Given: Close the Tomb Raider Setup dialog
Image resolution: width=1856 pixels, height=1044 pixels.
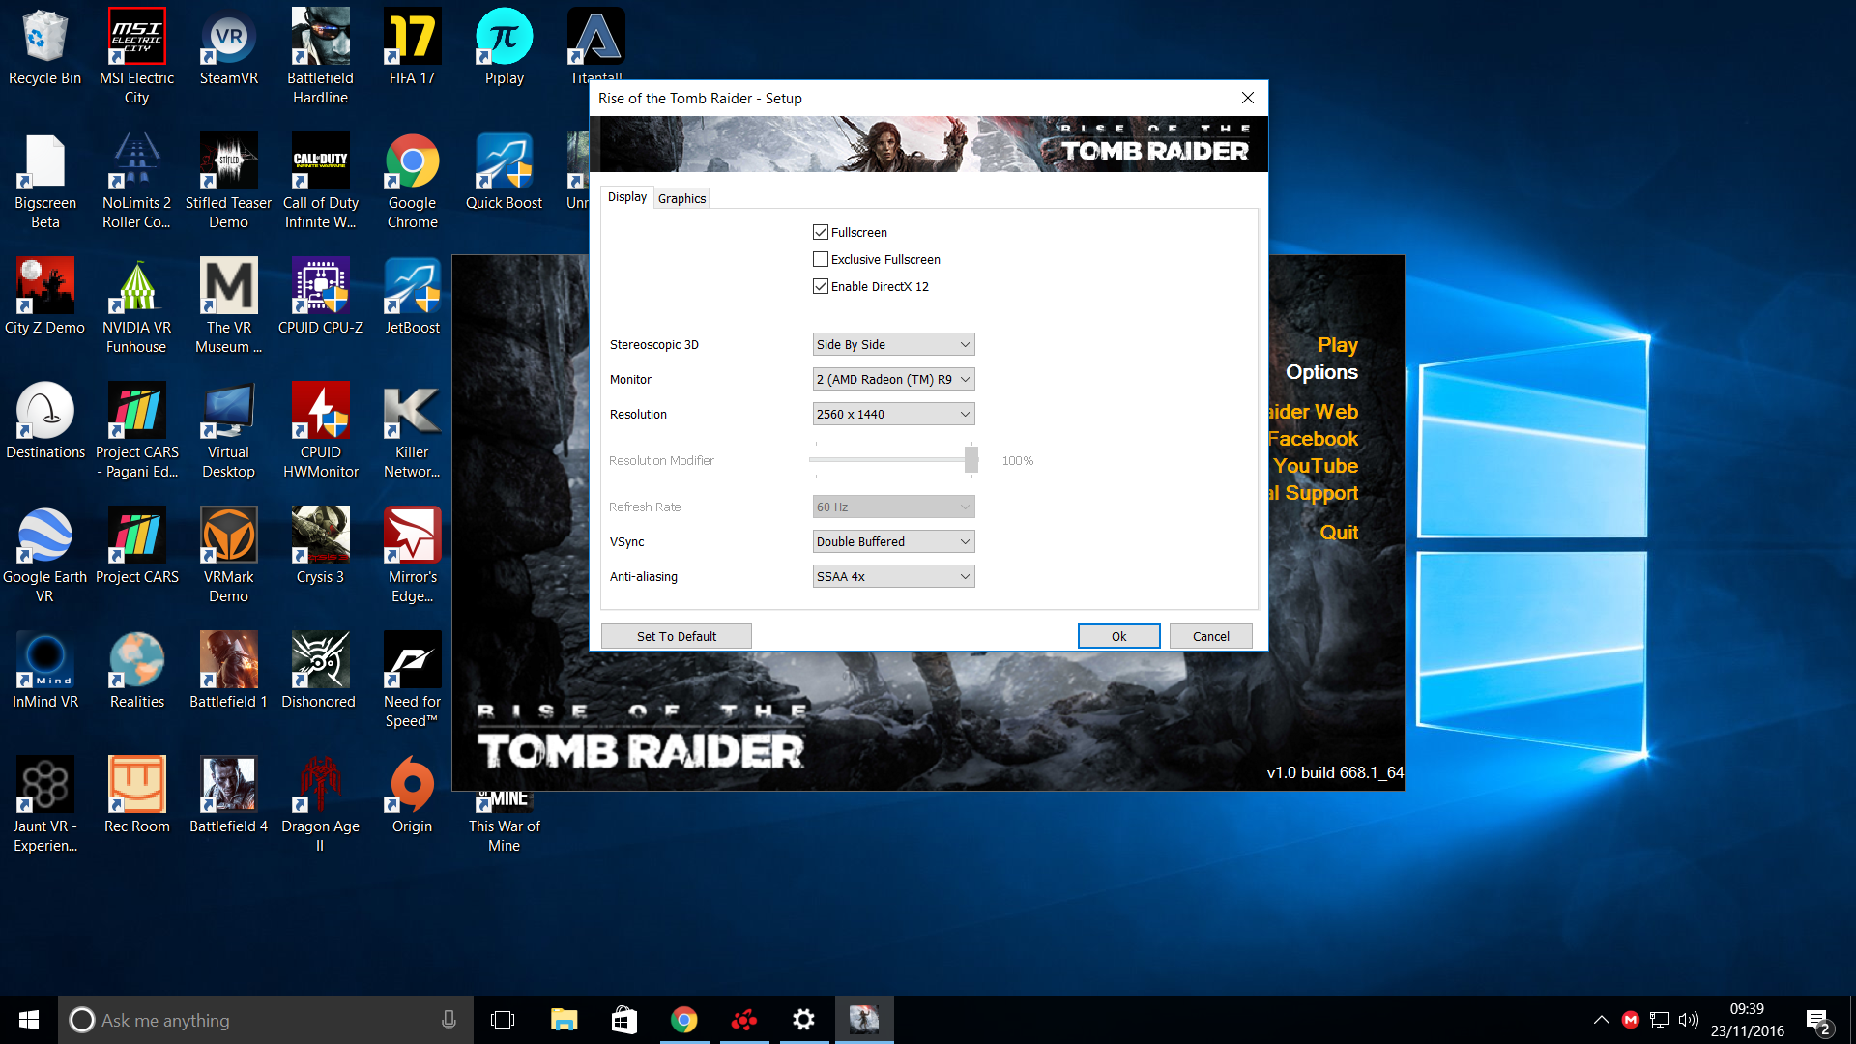Looking at the screenshot, I should point(1248,98).
